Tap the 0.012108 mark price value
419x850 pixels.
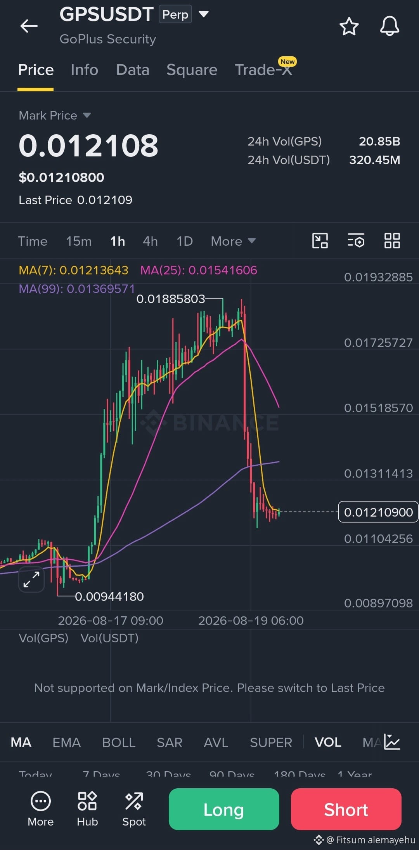(88, 146)
